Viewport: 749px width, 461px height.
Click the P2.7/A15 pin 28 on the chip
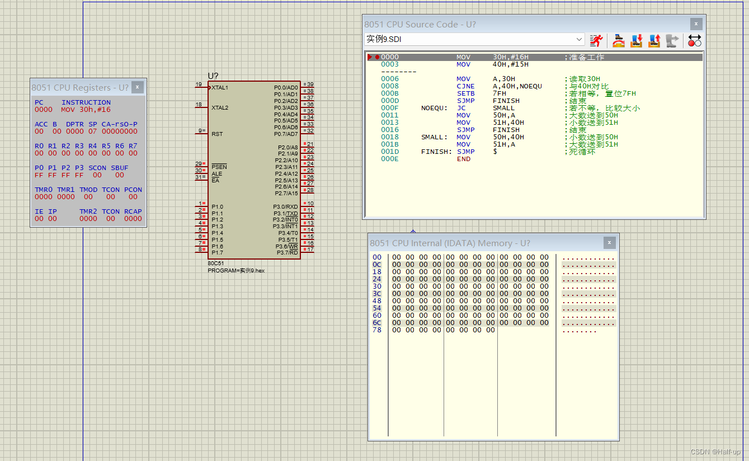[307, 193]
